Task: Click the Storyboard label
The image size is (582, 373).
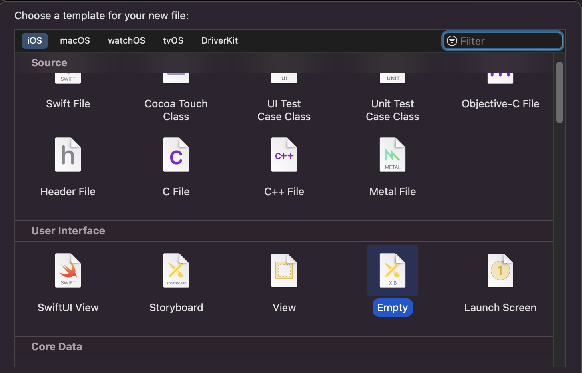Action: coord(176,308)
